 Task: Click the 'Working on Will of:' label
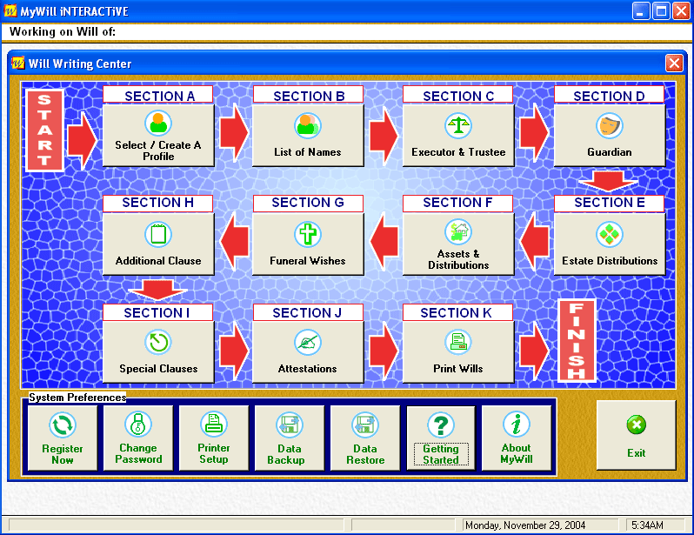pyautogui.click(x=63, y=32)
